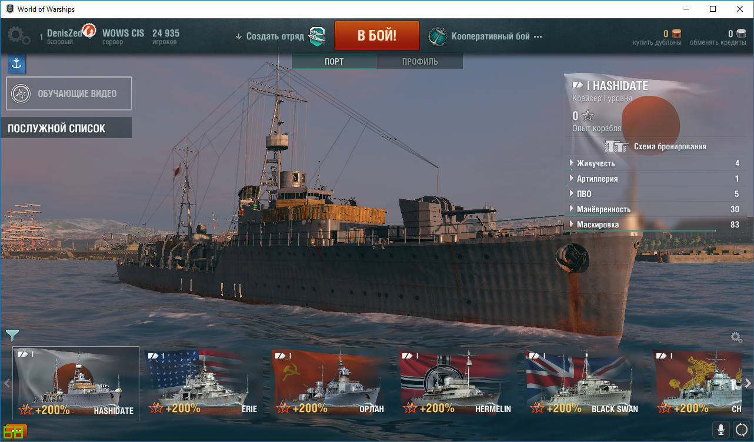
Task: Click the doubloons coin icon
Action: coord(676,34)
